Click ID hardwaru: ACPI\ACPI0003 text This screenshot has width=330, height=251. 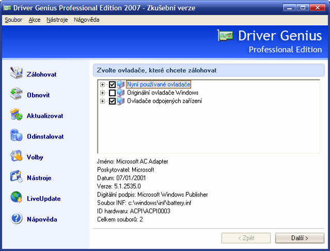click(x=134, y=211)
